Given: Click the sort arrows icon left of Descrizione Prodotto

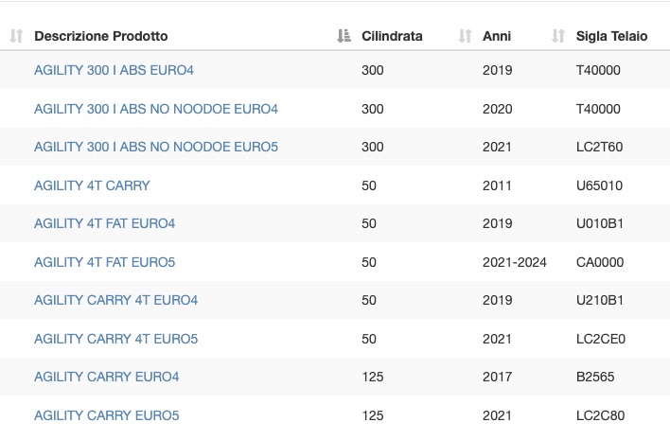Looking at the screenshot, I should [x=16, y=36].
